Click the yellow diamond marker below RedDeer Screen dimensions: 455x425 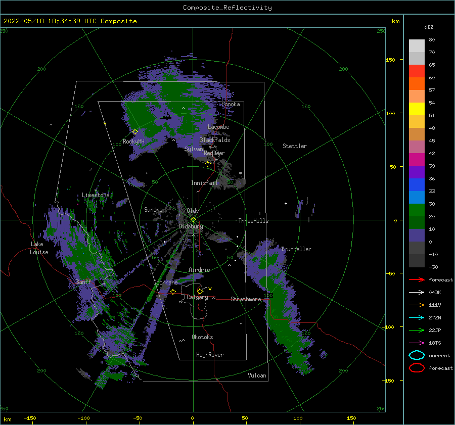tap(208, 164)
